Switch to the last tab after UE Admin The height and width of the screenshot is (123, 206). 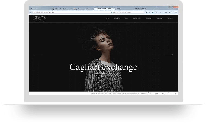pos(144,9)
